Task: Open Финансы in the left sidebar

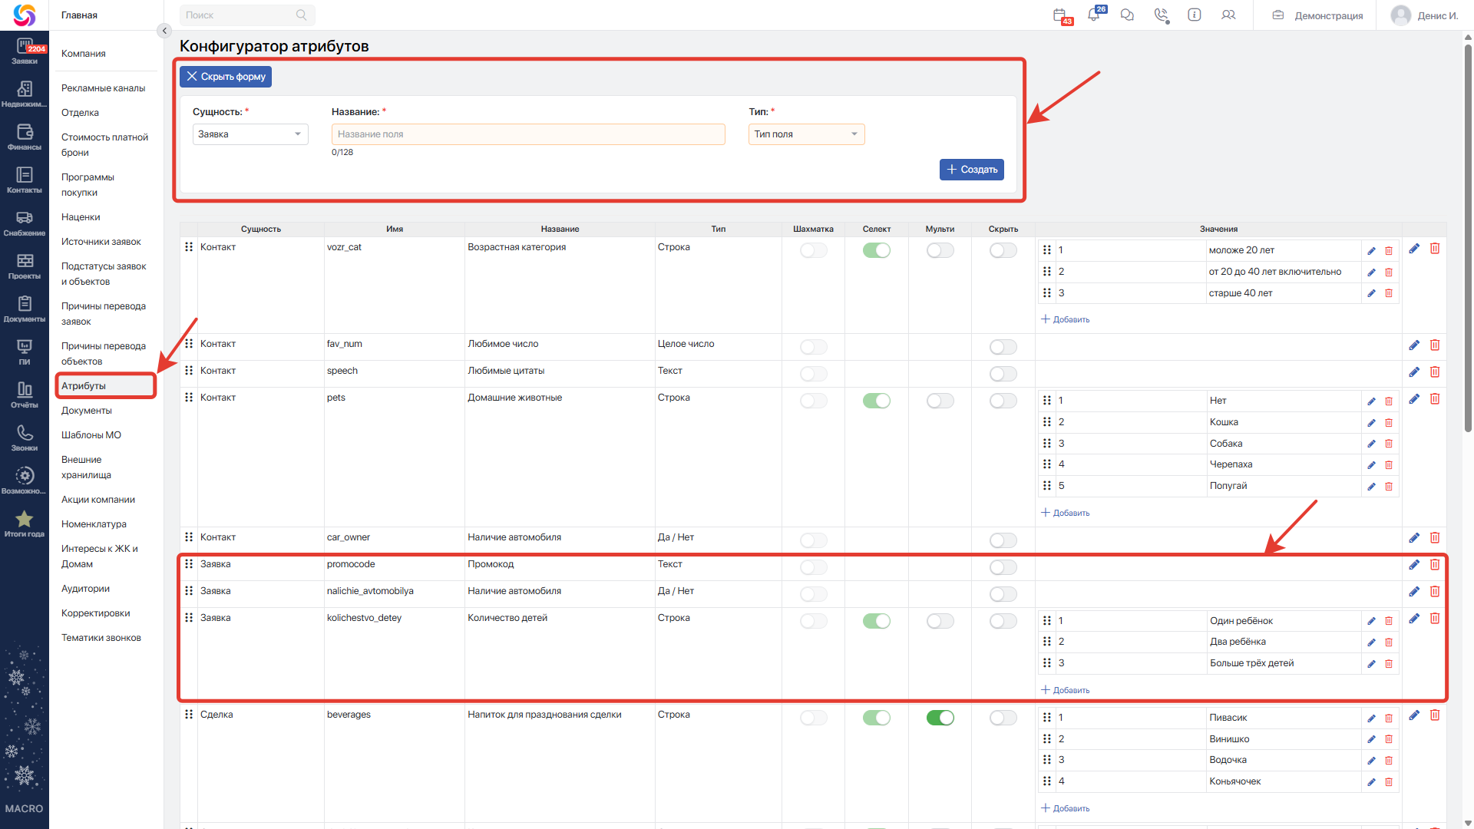Action: [25, 137]
